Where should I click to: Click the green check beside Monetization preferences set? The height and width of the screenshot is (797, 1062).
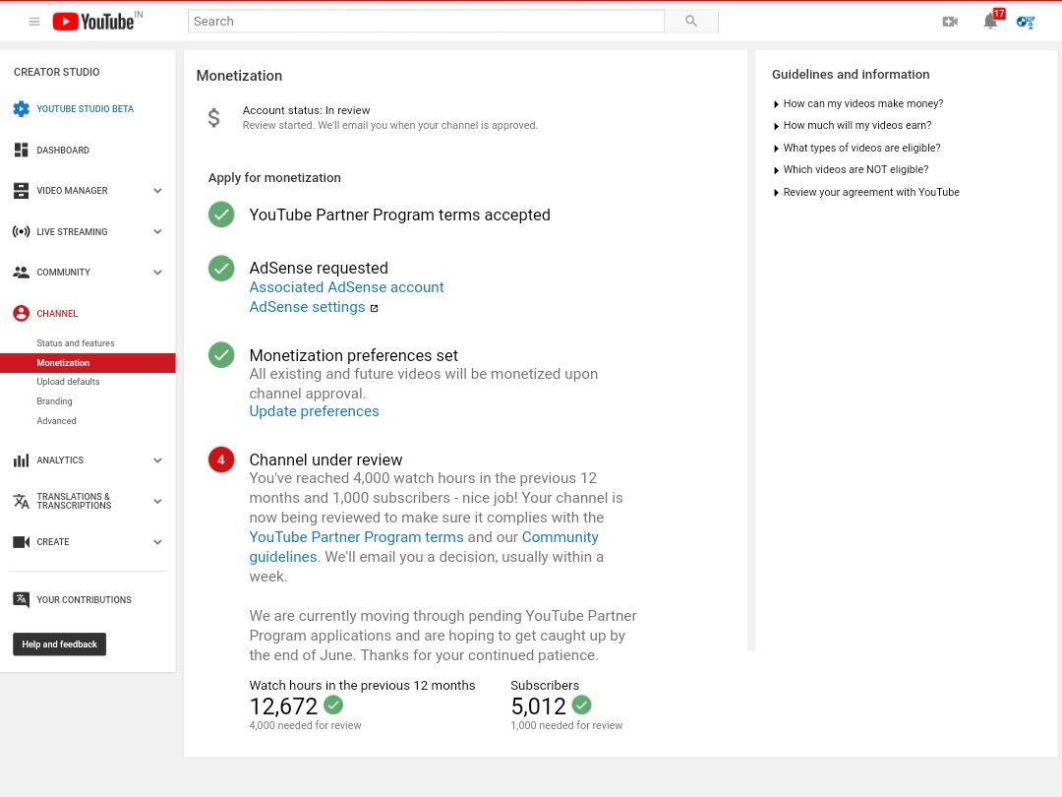221,355
